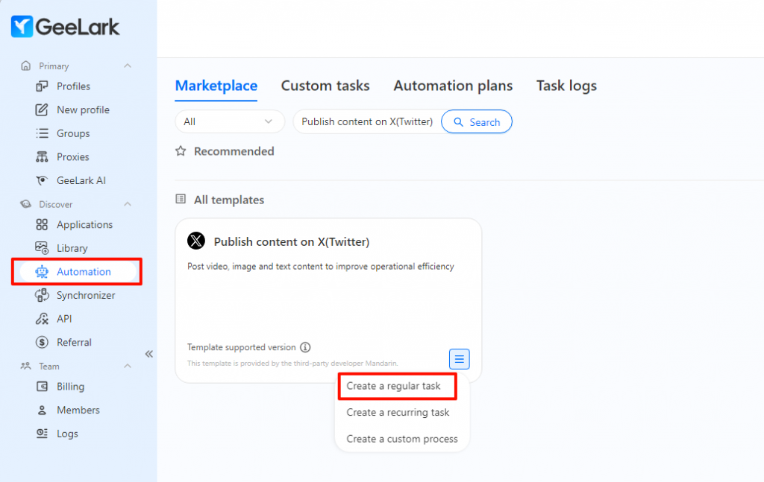Click the Recommended star icon
This screenshot has width=764, height=482.
pos(181,150)
